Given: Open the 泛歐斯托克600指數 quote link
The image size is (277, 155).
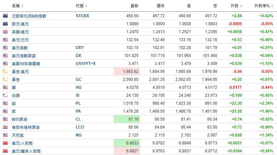Looking at the screenshot, I should [x=29, y=16].
